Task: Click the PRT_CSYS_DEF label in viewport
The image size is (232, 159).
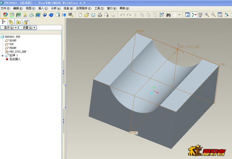Action: pyautogui.click(x=190, y=47)
